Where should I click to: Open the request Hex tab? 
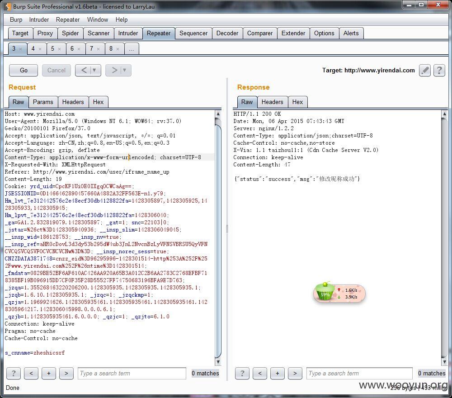(98, 102)
